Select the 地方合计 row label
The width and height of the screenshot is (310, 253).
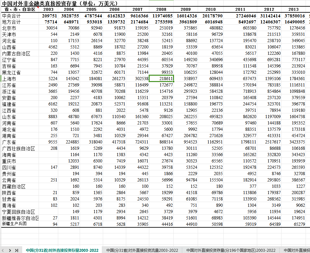[20, 22]
